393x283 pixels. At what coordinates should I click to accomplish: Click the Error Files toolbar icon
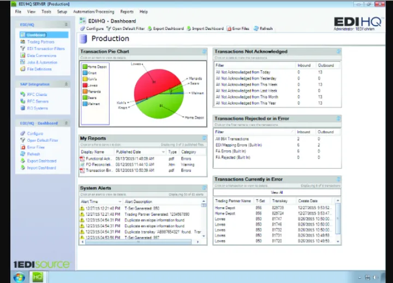click(229, 28)
